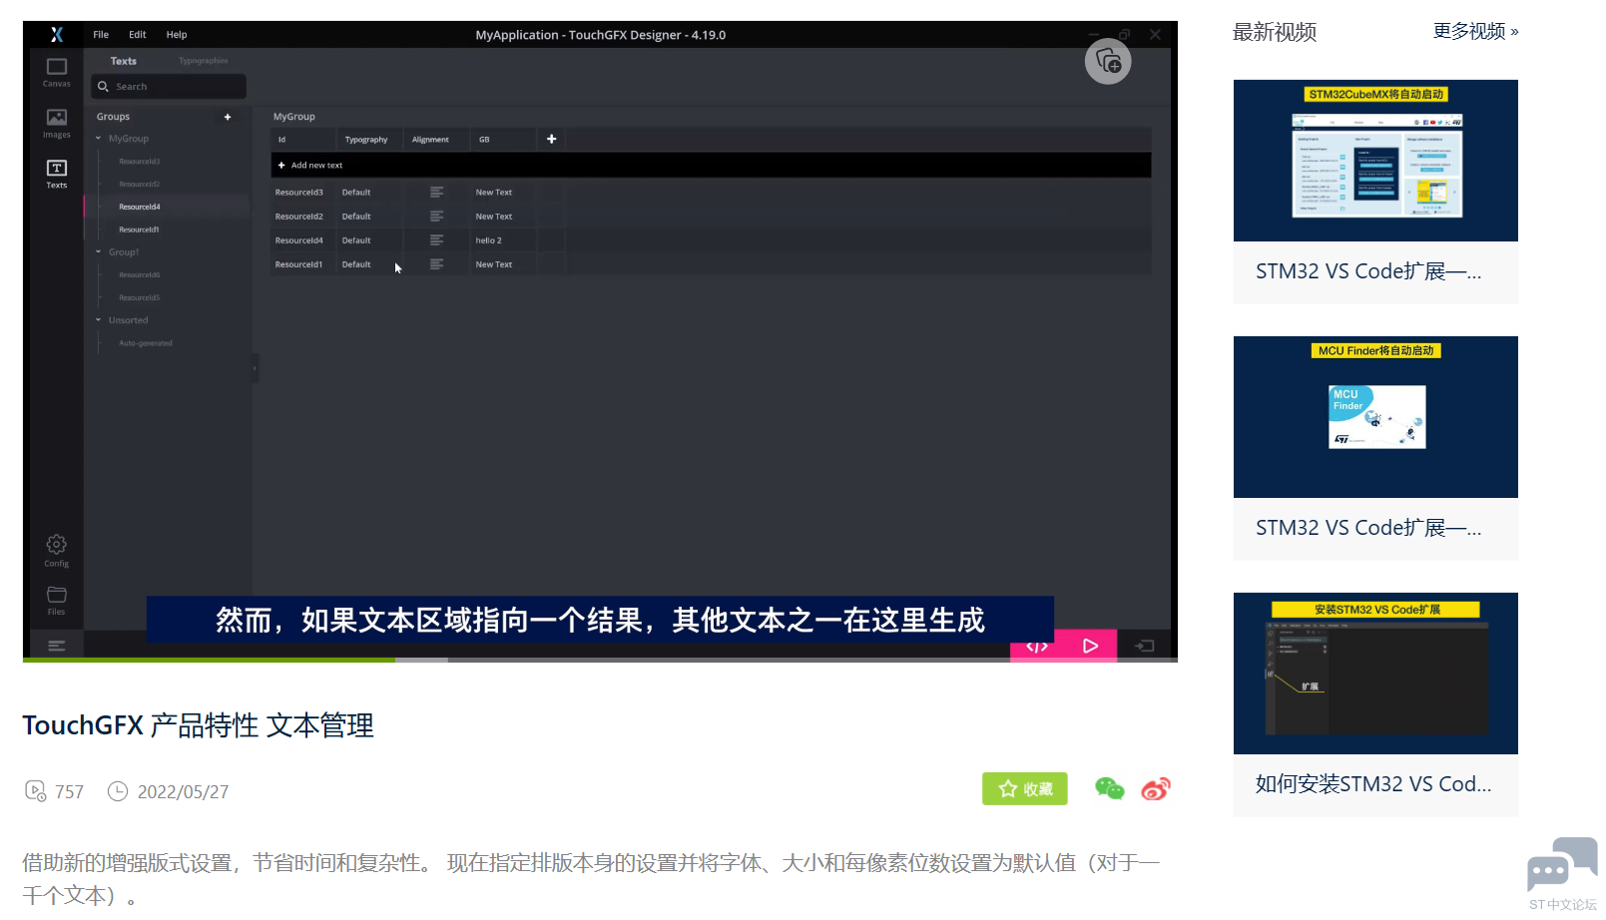Screen dimensions: 1606x920
Task: Collapse the Unsorted tree node
Action: [98, 320]
